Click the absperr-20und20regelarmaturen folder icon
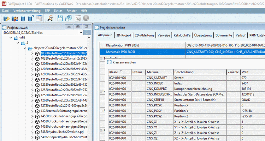 [x=30, y=48]
